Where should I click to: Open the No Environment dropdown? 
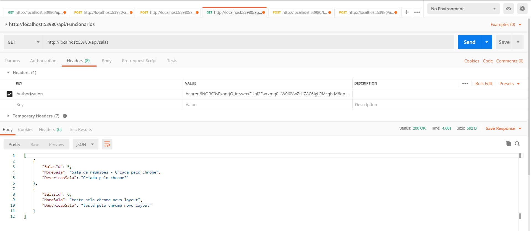point(464,9)
